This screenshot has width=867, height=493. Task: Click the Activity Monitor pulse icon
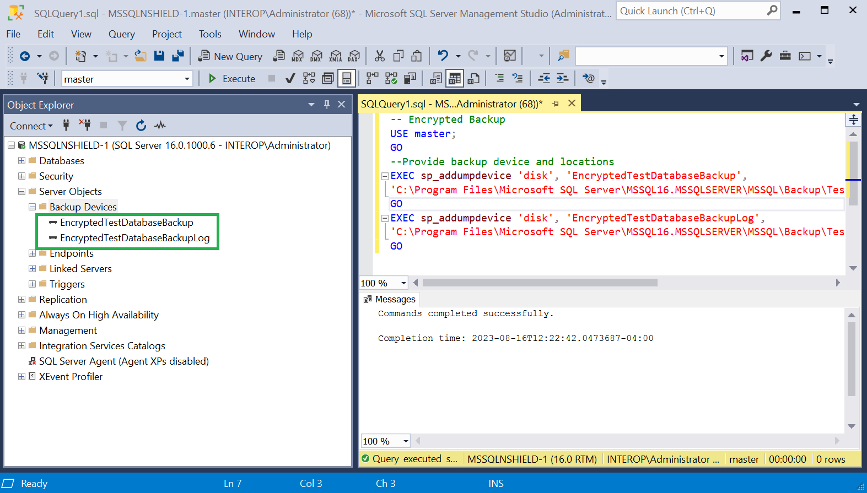click(x=160, y=126)
